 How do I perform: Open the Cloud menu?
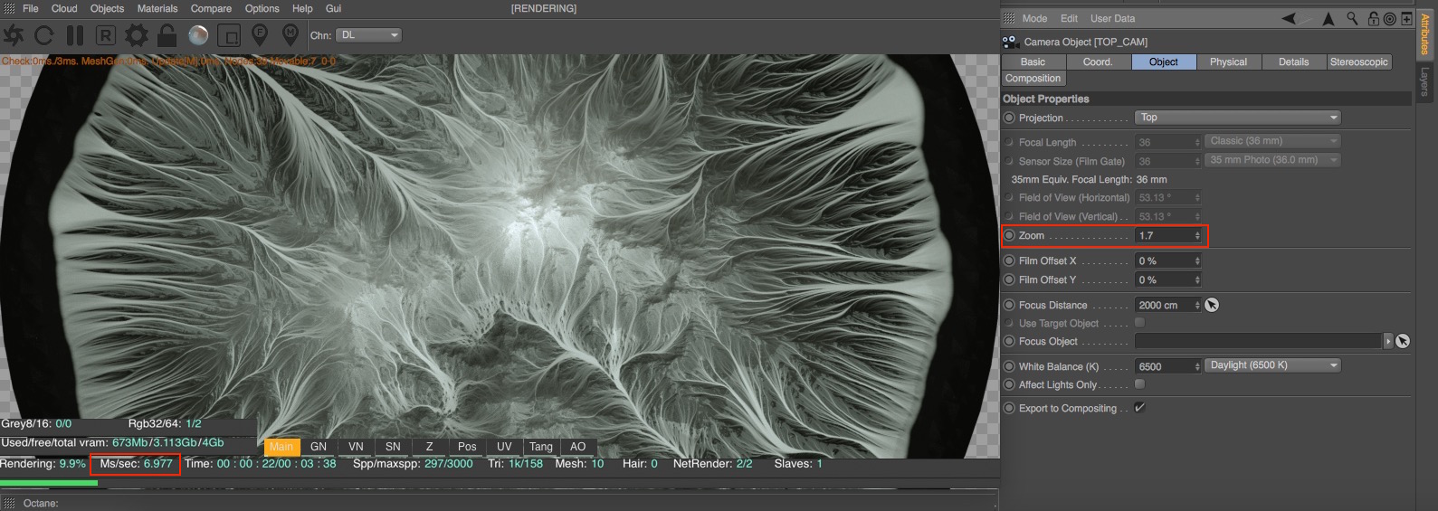[x=64, y=8]
